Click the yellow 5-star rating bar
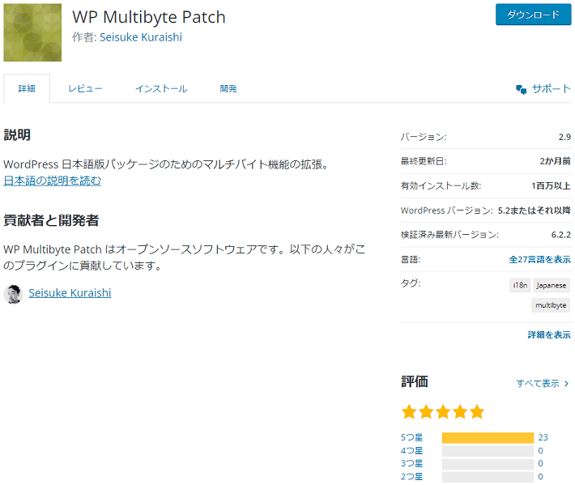Image resolution: width=575 pixels, height=485 pixels. [488, 438]
